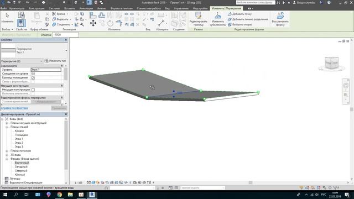Select the Trim/Extend to corner tool
Viewport: 354px width, 199px height.
[119, 23]
